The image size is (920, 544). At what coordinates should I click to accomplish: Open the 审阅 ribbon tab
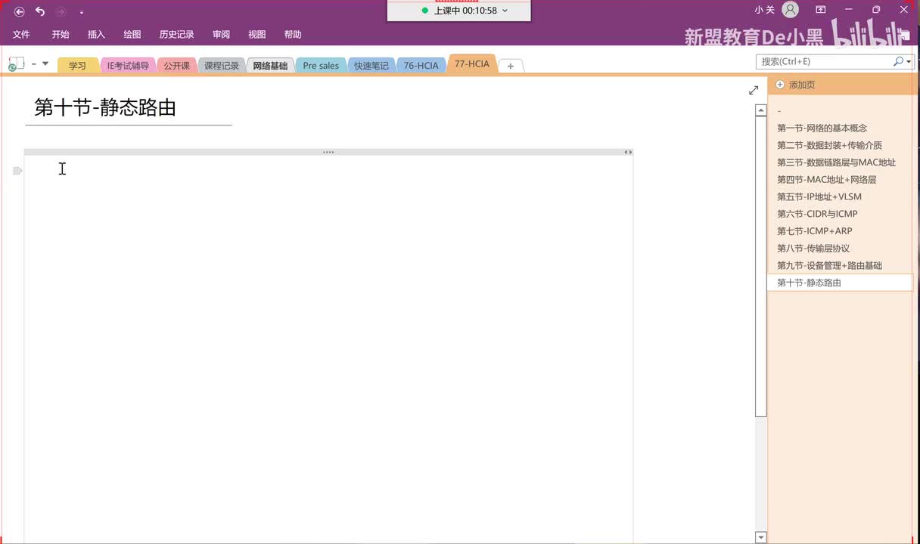point(221,35)
